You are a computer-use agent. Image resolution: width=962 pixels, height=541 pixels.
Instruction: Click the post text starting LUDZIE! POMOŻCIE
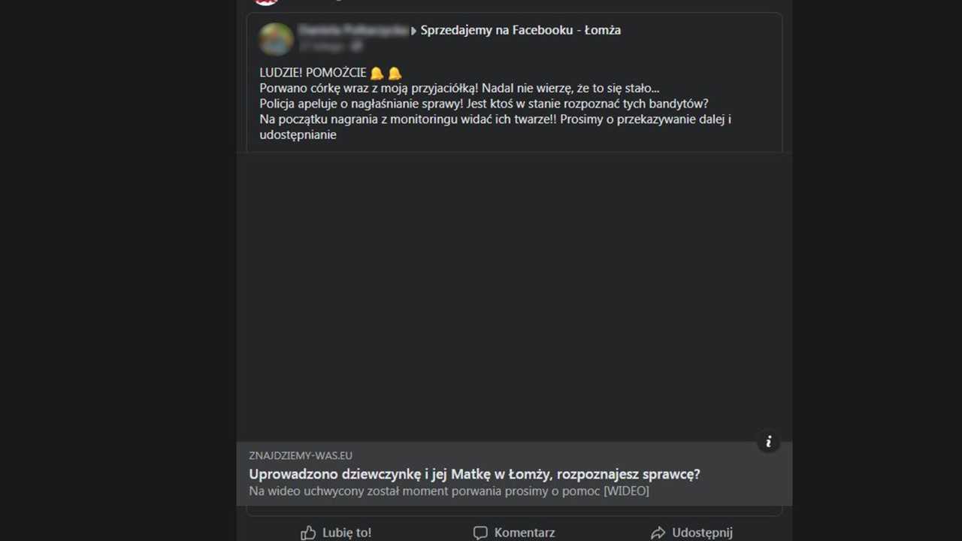[496, 104]
